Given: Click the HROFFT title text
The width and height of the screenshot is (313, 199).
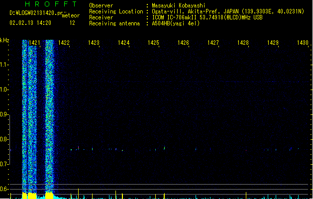Looking at the screenshot, I should coord(51,4).
